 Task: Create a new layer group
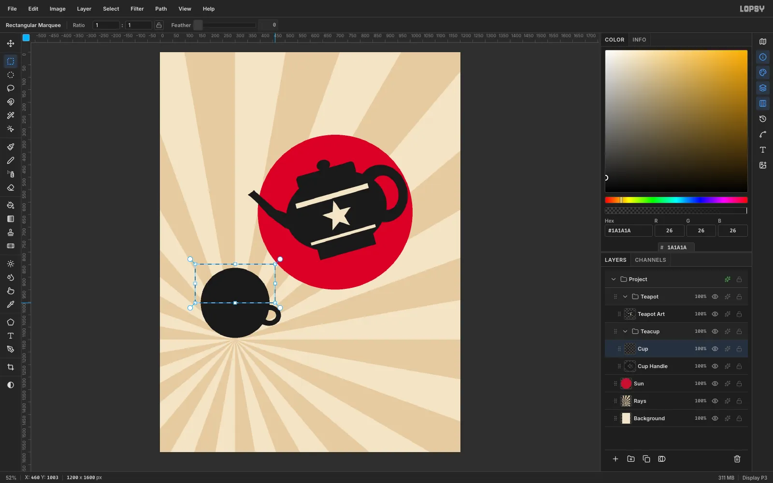tap(631, 459)
